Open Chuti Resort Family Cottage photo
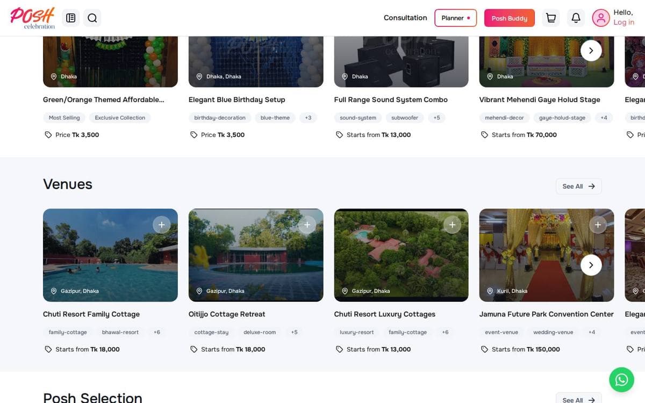Image resolution: width=645 pixels, height=403 pixels. [x=110, y=255]
